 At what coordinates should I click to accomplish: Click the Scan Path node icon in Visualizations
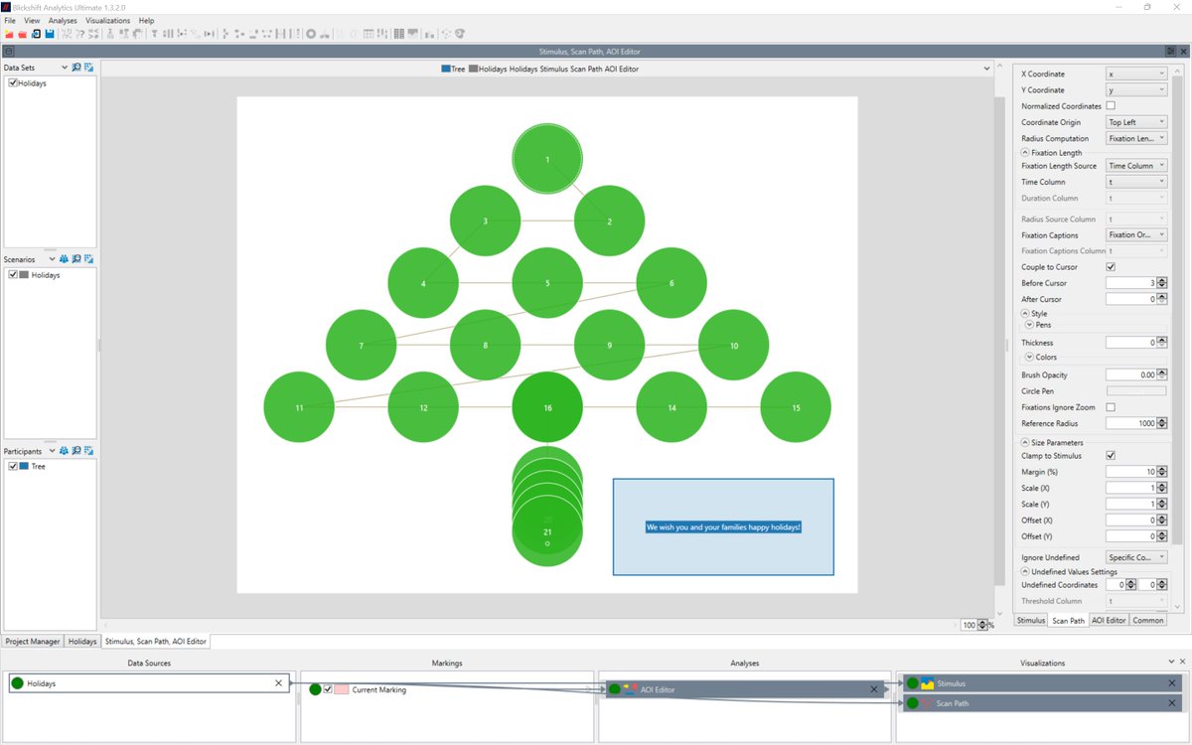927,703
